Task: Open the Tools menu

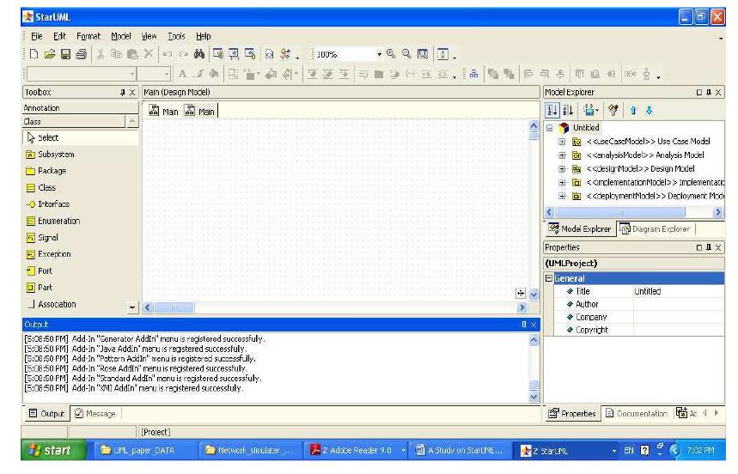Action: [x=176, y=36]
